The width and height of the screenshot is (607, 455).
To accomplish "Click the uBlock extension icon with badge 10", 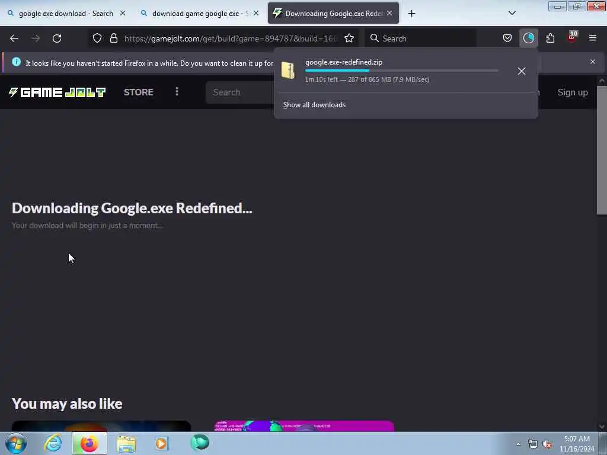I will tap(572, 37).
